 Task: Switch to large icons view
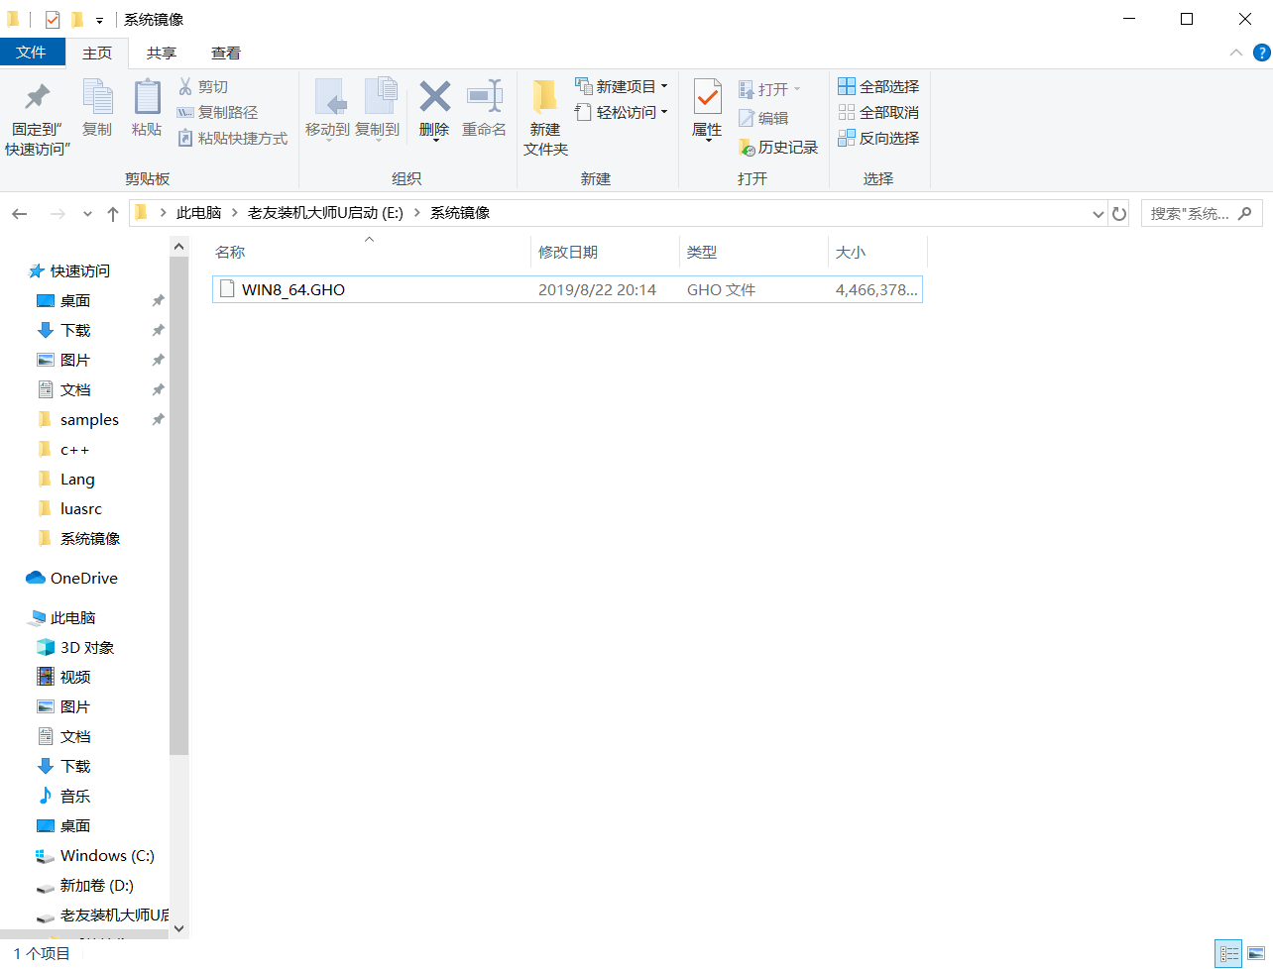coord(1256,954)
